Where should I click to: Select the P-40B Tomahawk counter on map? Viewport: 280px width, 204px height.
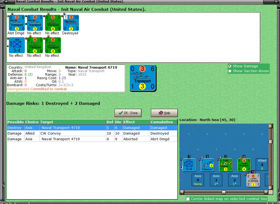coord(226,165)
